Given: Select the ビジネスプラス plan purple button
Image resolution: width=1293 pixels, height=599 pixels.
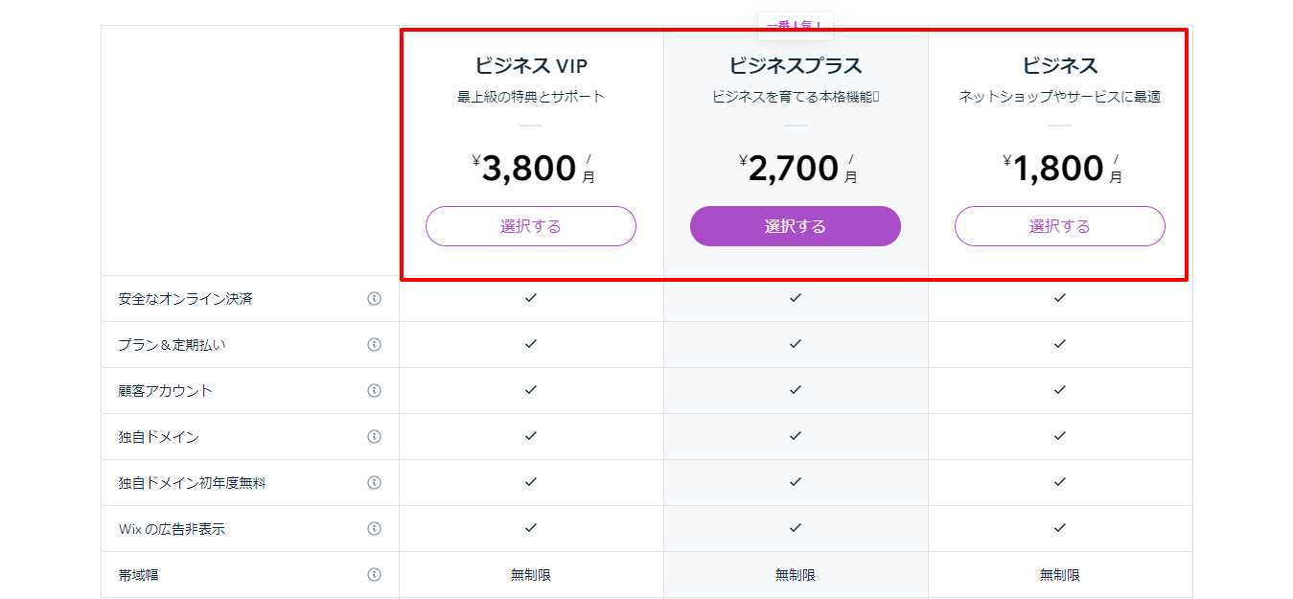Looking at the screenshot, I should 796,226.
